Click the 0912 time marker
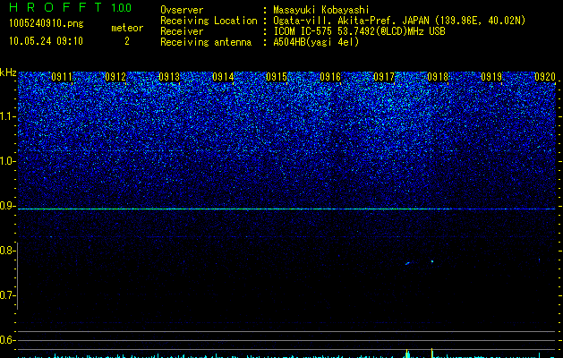 pyautogui.click(x=115, y=77)
